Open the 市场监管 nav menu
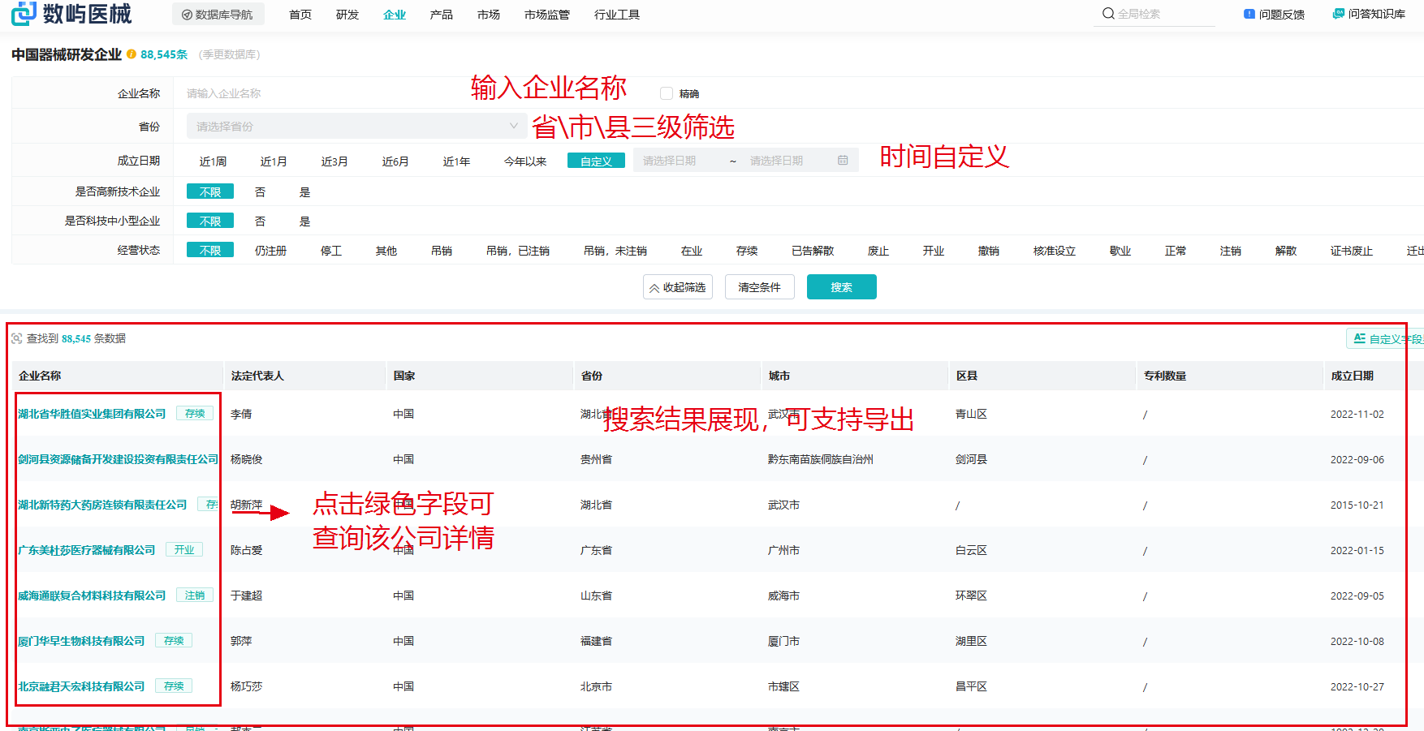The image size is (1424, 731). [546, 15]
